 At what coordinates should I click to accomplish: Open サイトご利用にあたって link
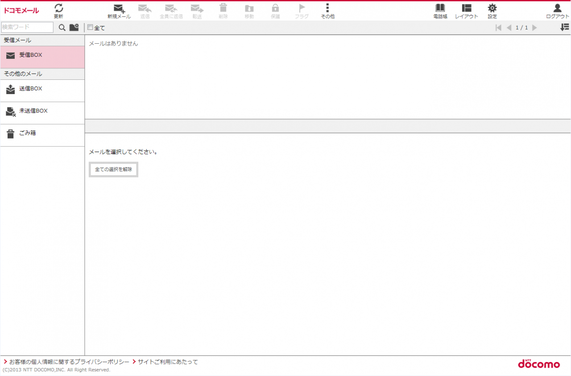click(x=168, y=362)
